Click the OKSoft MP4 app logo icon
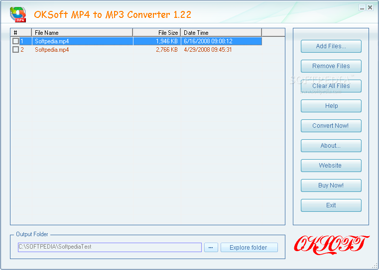This screenshot has height=270, width=379. [x=18, y=14]
